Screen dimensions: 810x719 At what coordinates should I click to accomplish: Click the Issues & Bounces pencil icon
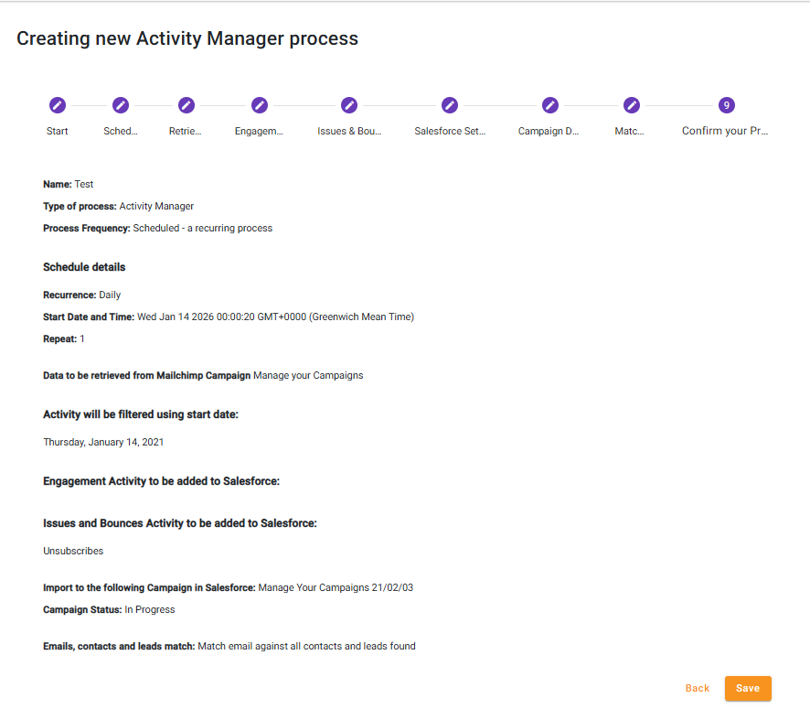(349, 105)
